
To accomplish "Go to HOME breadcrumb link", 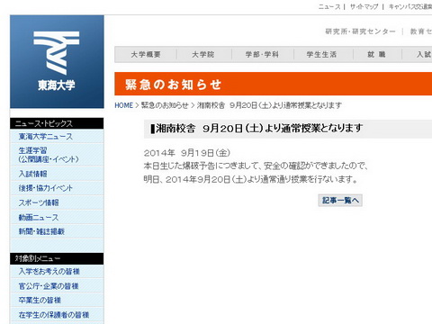I will coord(123,105).
